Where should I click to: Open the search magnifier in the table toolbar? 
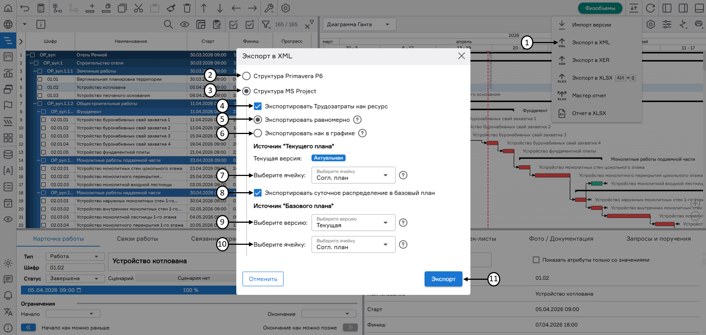pyautogui.click(x=168, y=24)
